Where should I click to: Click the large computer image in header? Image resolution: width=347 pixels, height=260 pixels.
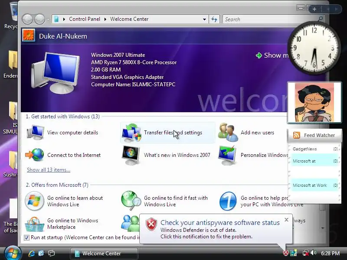coord(56,73)
